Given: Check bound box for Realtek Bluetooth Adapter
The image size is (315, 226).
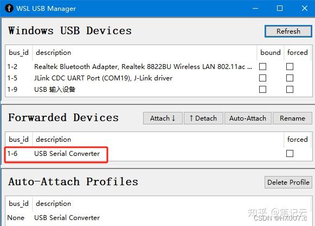Looking at the screenshot, I should coord(262,67).
